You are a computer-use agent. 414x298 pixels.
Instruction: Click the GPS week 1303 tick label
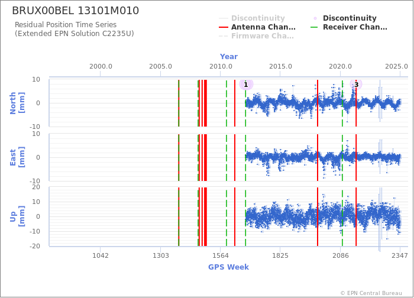160,255
